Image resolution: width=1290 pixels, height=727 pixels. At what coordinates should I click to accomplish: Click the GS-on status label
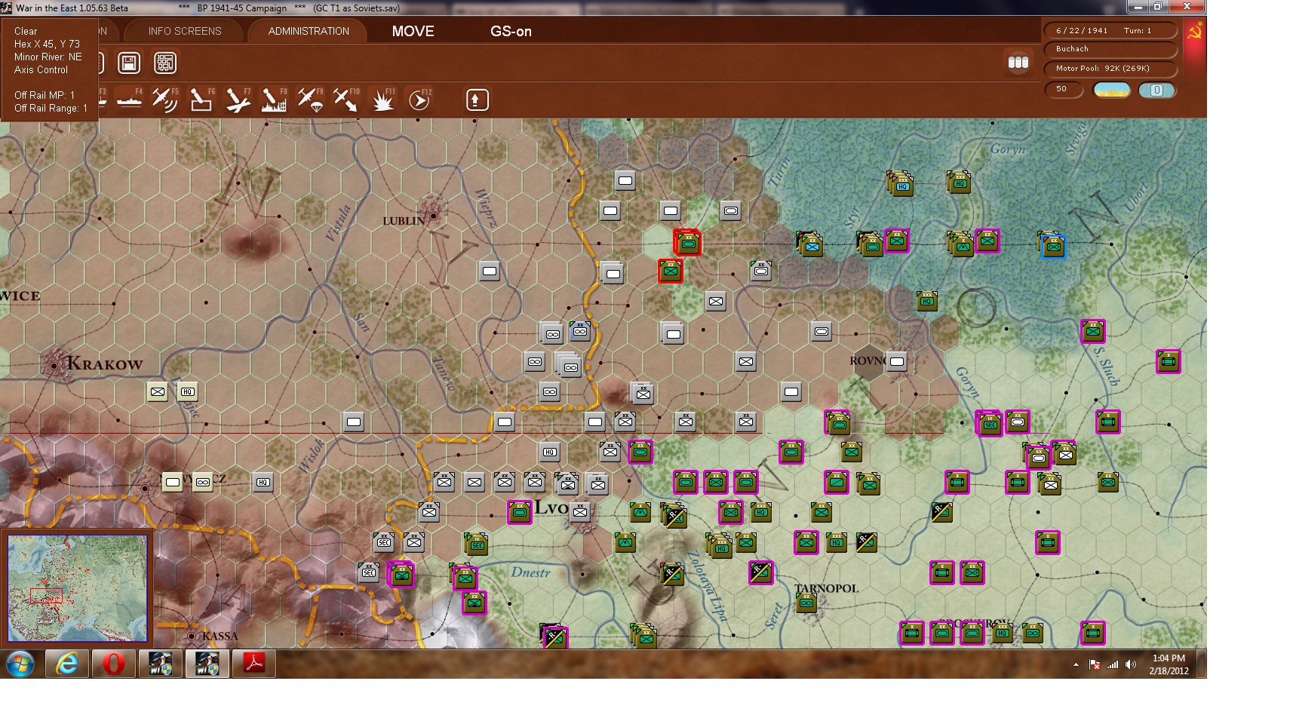point(511,31)
